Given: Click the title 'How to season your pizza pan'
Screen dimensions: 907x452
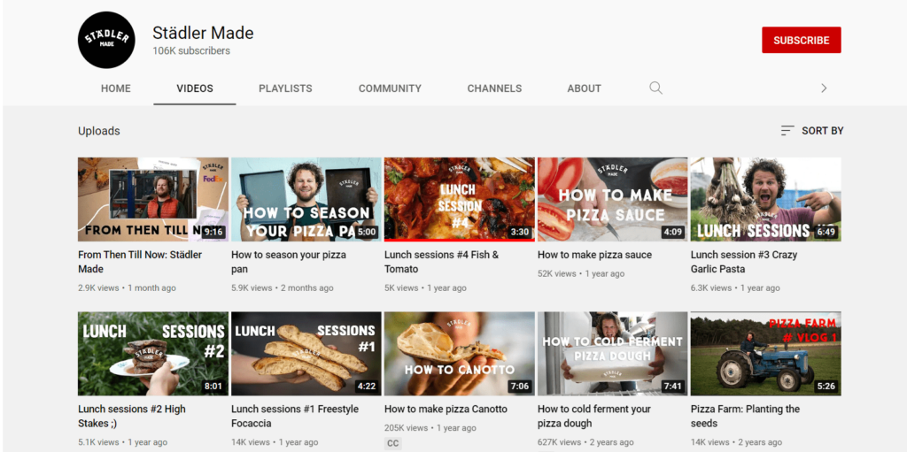Looking at the screenshot, I should click(x=289, y=262).
